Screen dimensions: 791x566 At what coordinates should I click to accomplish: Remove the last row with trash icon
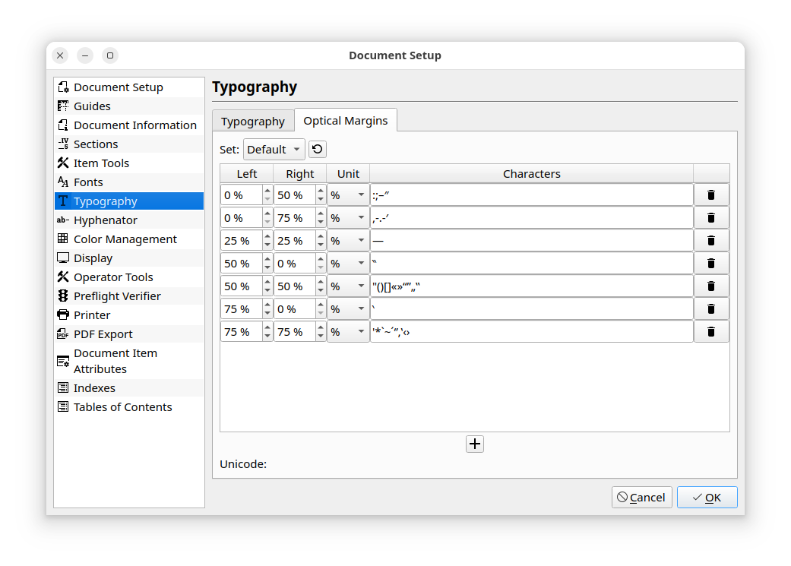(x=710, y=332)
